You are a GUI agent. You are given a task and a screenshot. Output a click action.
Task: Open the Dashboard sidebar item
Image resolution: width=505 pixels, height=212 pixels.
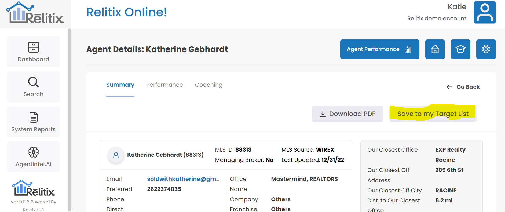point(34,52)
